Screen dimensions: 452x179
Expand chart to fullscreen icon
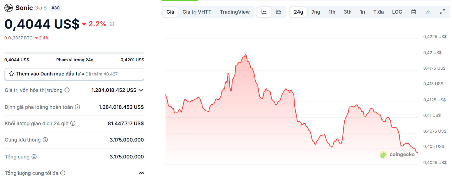tap(443, 12)
